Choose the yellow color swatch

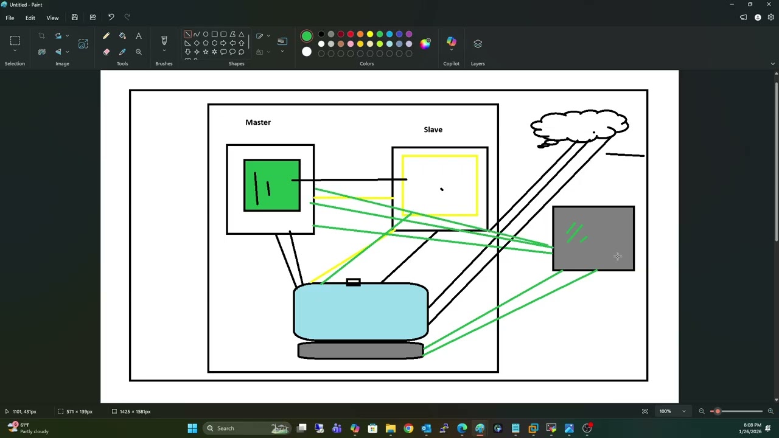(370, 34)
